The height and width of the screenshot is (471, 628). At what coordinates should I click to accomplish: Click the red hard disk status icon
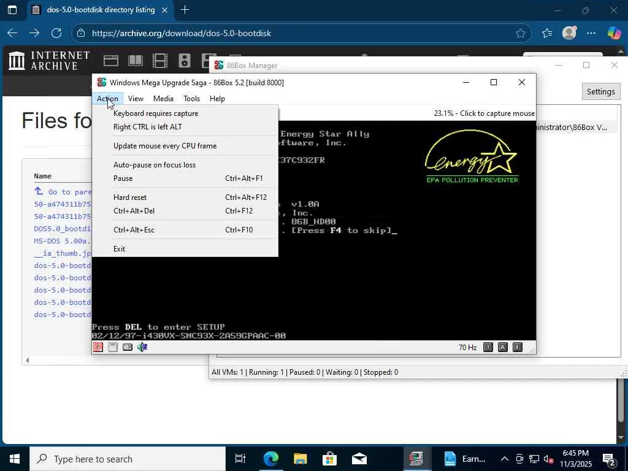[x=98, y=347]
